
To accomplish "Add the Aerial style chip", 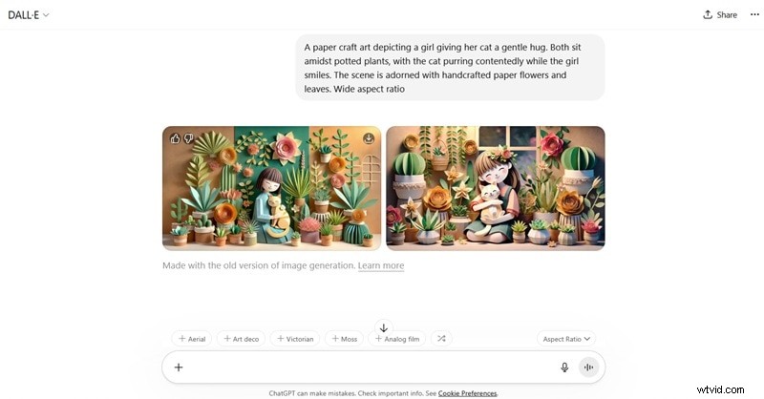I will pyautogui.click(x=192, y=339).
